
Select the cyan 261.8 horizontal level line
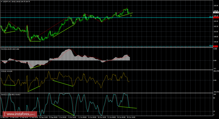point(106,17)
